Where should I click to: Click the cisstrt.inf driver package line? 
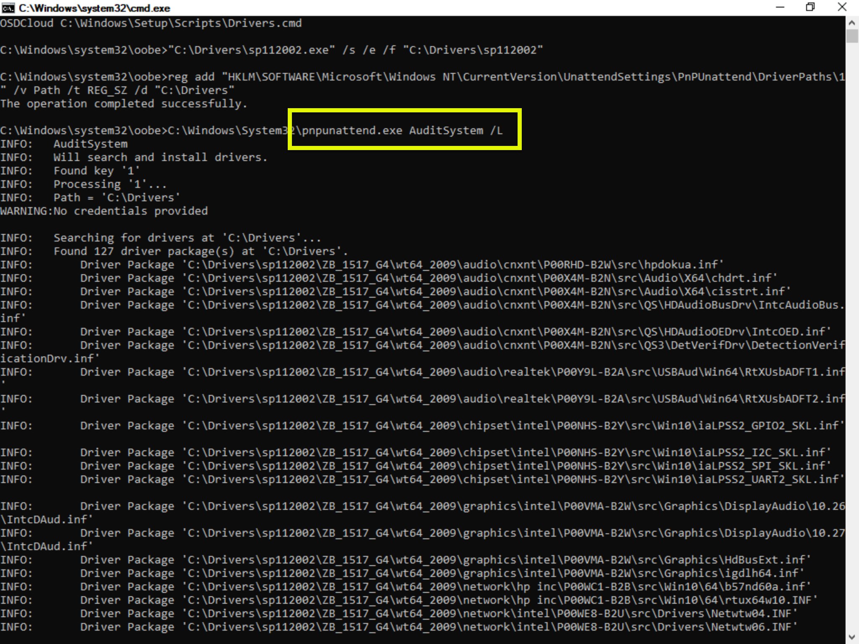[x=396, y=291]
